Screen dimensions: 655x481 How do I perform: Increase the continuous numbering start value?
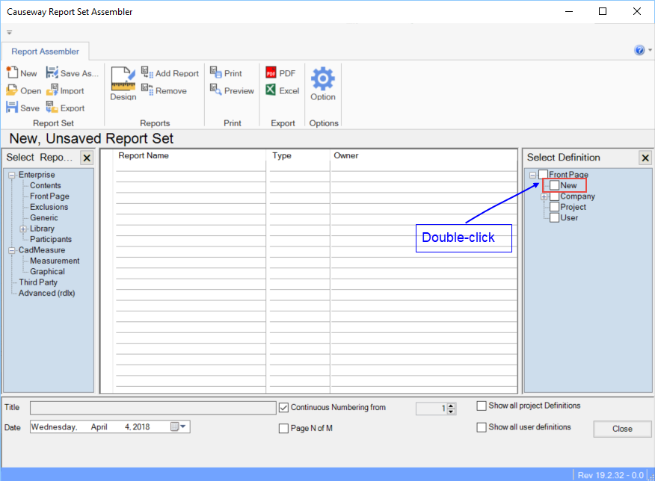tap(451, 406)
